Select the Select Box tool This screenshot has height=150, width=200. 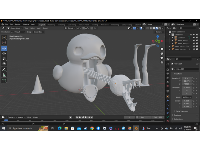[4, 37]
